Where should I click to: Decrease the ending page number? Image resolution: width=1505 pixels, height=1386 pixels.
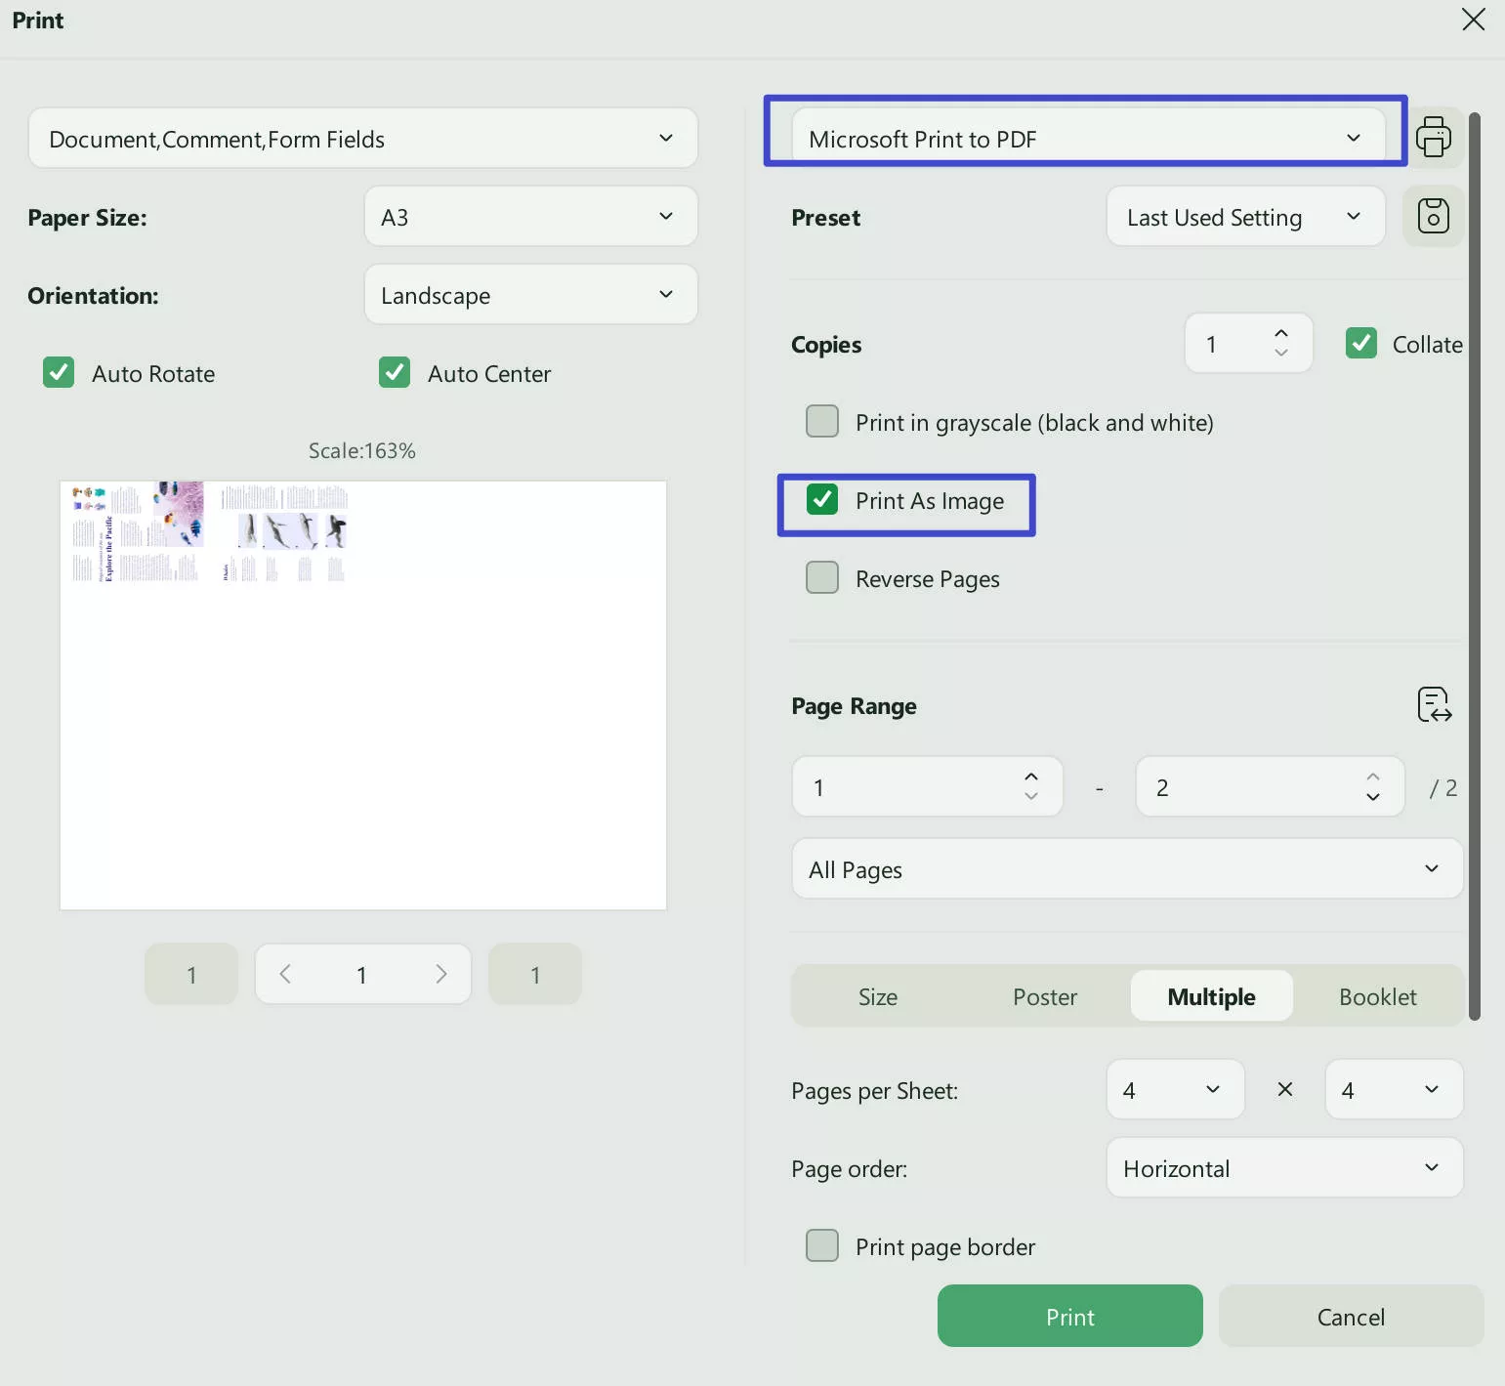[1373, 798]
